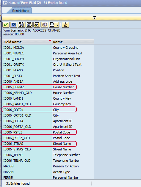Select the I0006_PSTLZ Postal Code row
Screen dimensions: 141x187
tap(39, 132)
